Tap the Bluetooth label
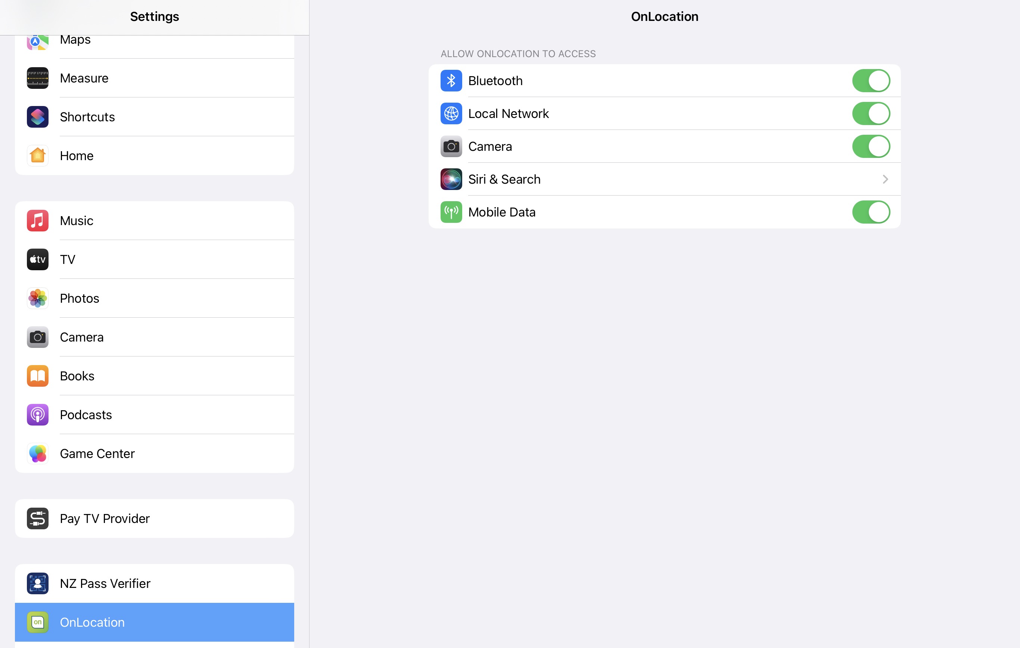The image size is (1020, 648). (495, 81)
